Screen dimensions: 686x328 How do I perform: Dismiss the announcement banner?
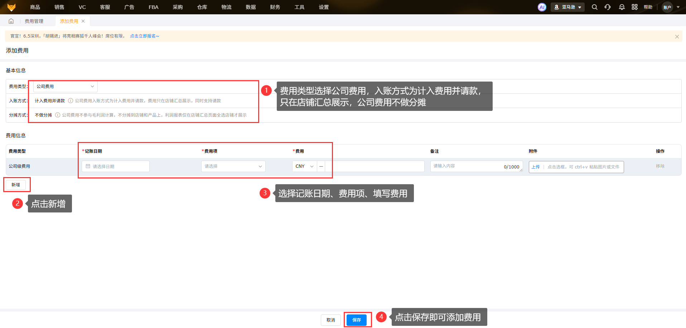(677, 36)
